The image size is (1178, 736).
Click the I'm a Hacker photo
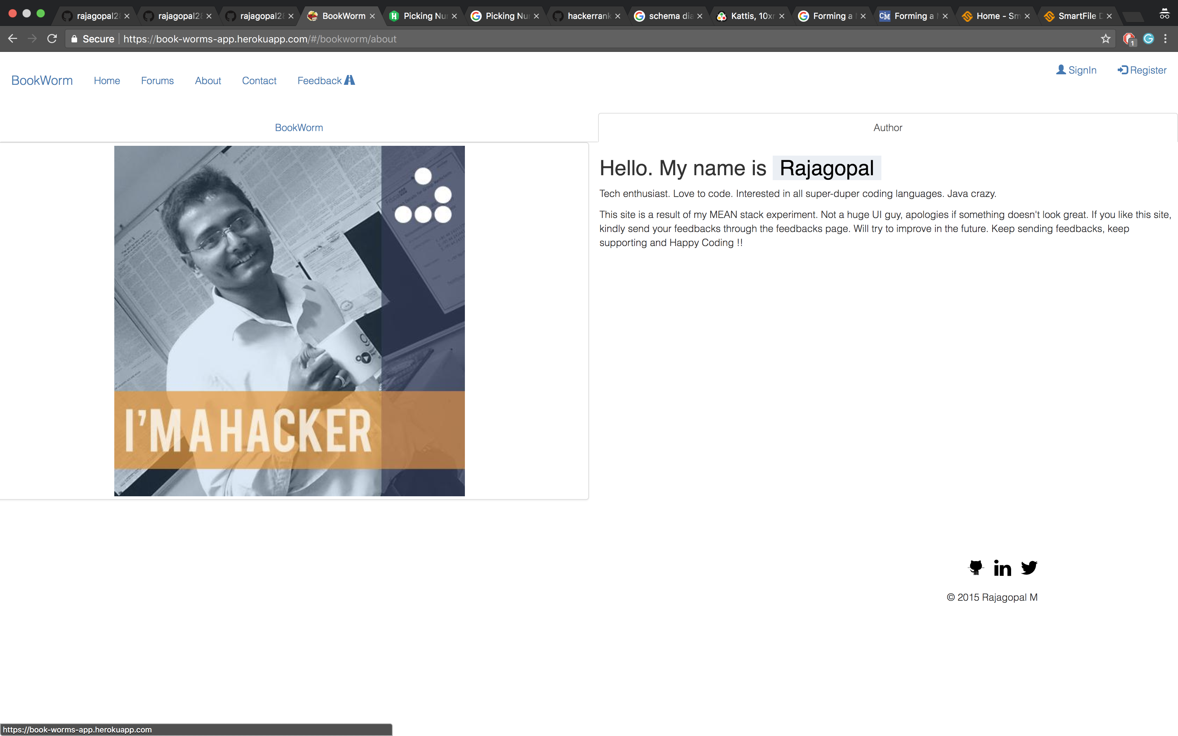[289, 321]
